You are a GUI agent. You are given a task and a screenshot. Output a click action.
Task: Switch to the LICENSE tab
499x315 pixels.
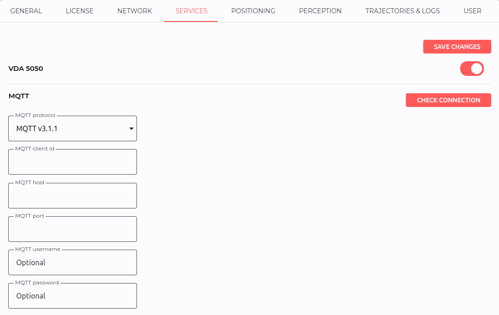coord(79,11)
